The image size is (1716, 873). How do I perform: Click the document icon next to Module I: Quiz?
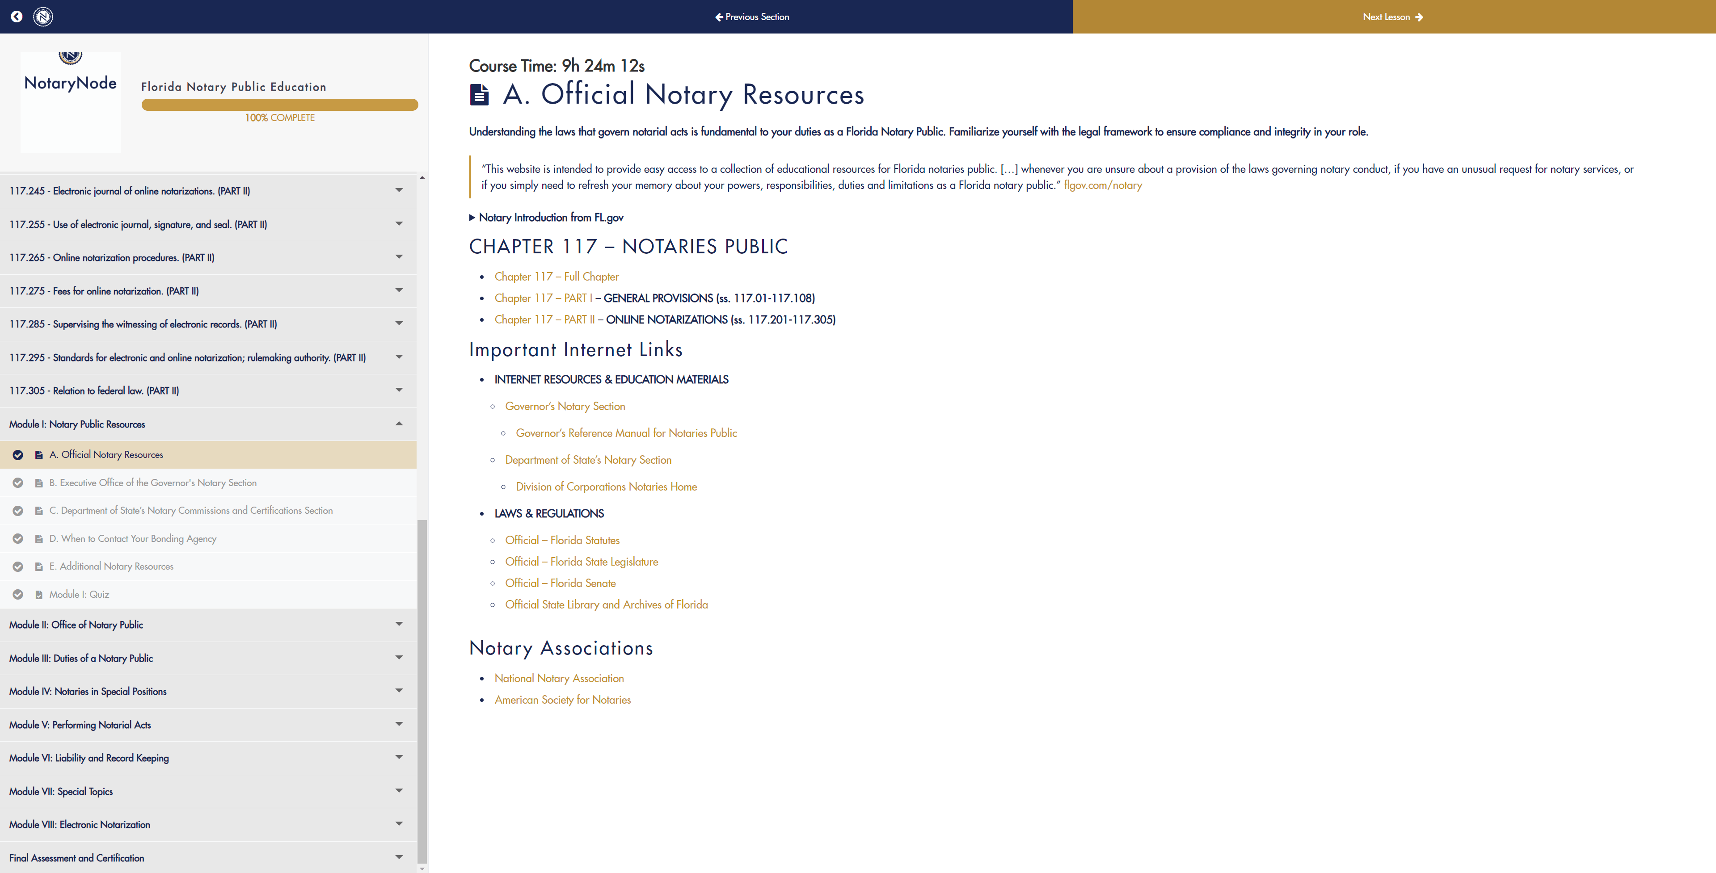point(38,594)
